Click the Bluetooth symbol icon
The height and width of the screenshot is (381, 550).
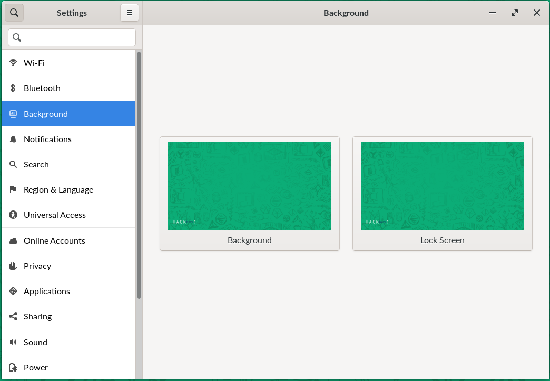(x=13, y=88)
